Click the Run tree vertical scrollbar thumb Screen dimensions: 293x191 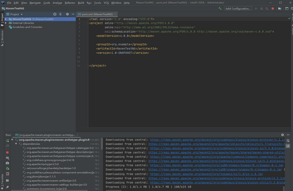(x=102, y=144)
